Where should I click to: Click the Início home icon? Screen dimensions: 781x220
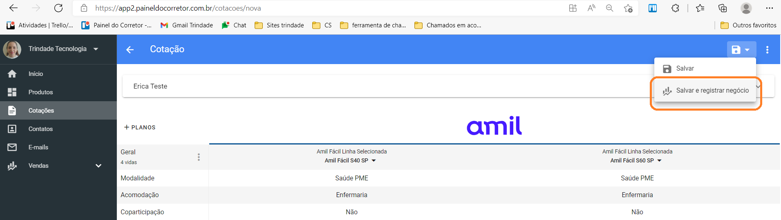point(12,74)
